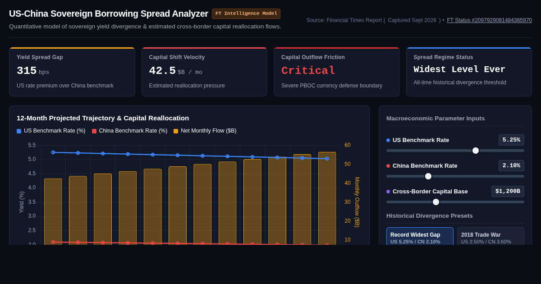Screen dimensions: 541x284
Task: Adjust the Cross-Border Capital Base slider handle
Action: pos(436,202)
